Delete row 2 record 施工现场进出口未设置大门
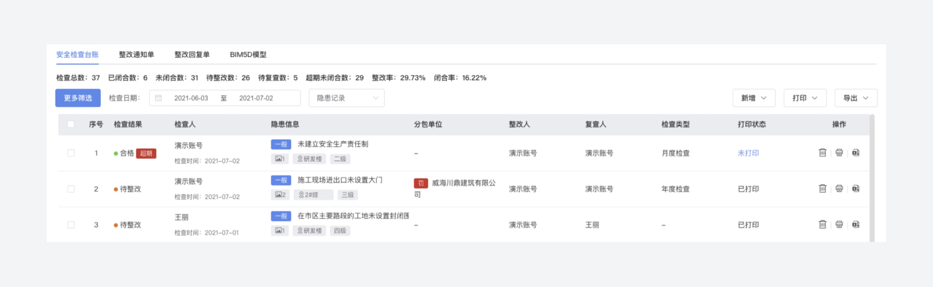This screenshot has width=933, height=287. (822, 188)
